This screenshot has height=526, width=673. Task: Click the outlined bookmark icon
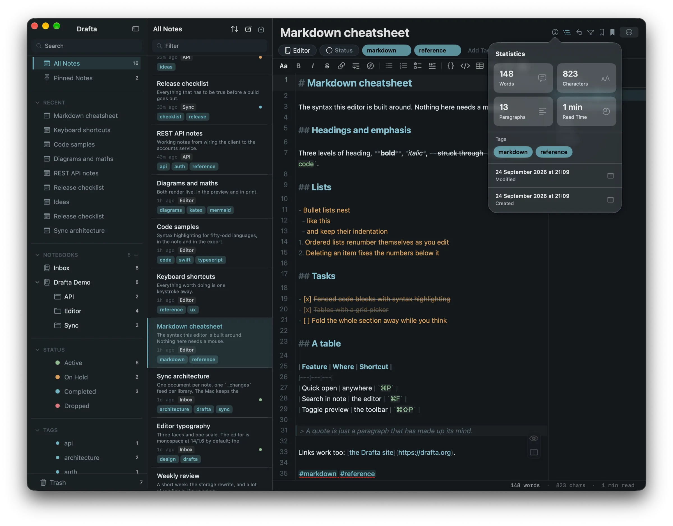point(602,32)
